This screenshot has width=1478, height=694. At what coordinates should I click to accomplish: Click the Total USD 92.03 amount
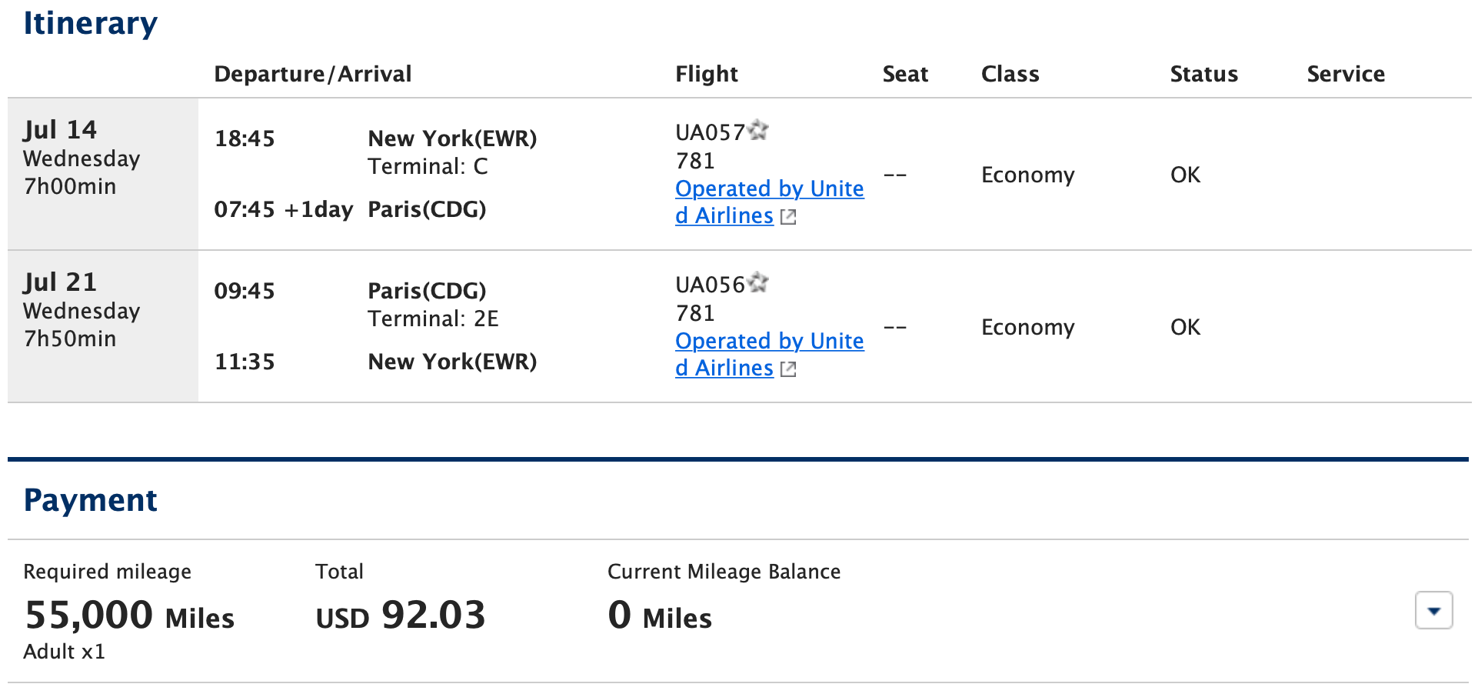400,614
